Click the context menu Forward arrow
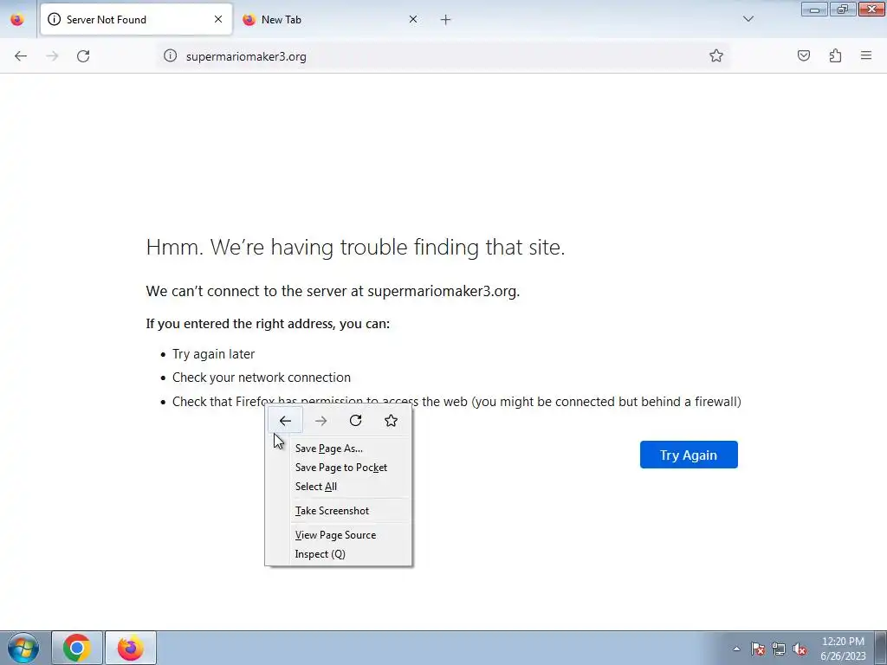The image size is (887, 665). pyautogui.click(x=320, y=420)
